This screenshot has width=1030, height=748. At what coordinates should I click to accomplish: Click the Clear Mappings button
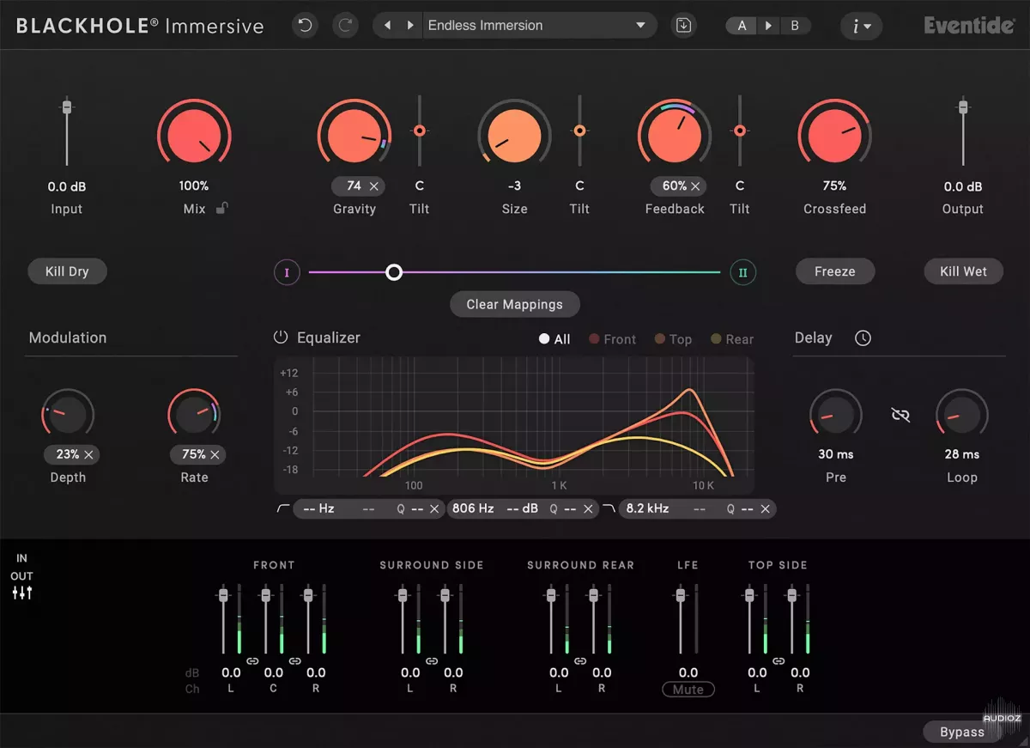click(514, 304)
